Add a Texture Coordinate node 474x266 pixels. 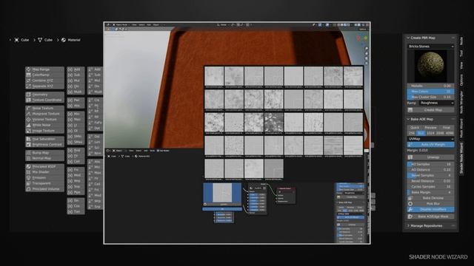pos(44,100)
